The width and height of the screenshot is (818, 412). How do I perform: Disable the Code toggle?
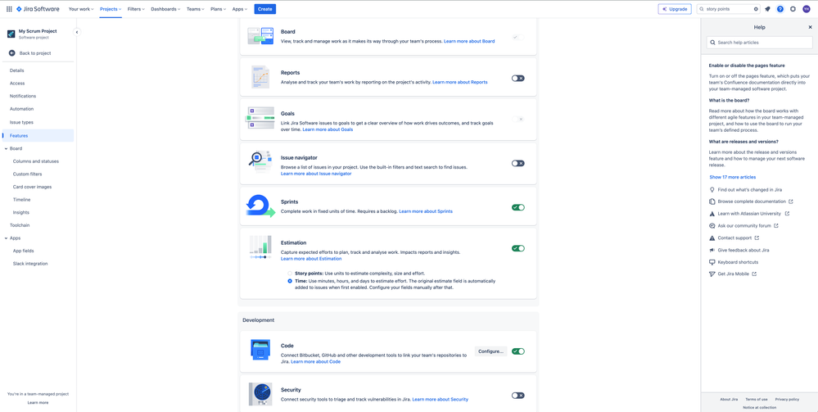tap(518, 351)
